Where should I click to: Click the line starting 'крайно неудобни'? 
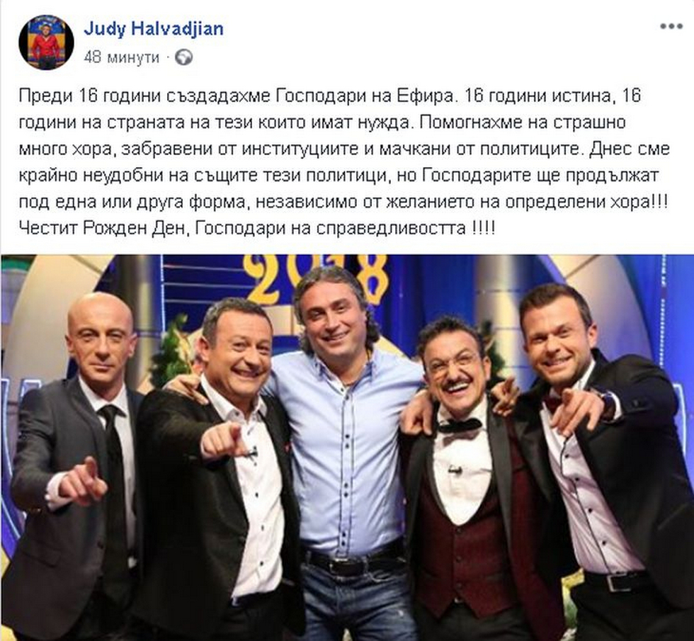(x=339, y=176)
